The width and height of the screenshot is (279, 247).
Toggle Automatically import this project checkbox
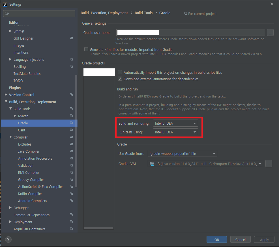tap(120, 72)
